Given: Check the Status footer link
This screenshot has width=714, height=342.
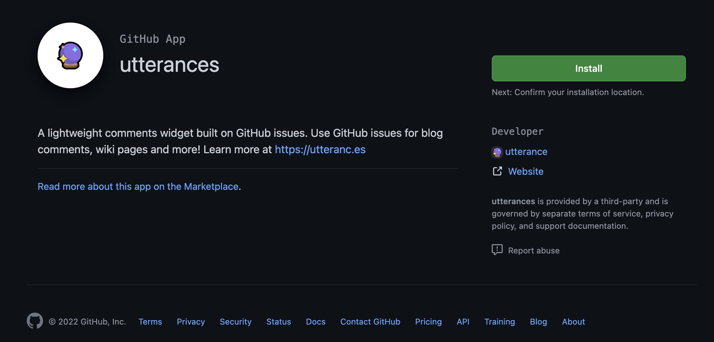Looking at the screenshot, I should (279, 322).
